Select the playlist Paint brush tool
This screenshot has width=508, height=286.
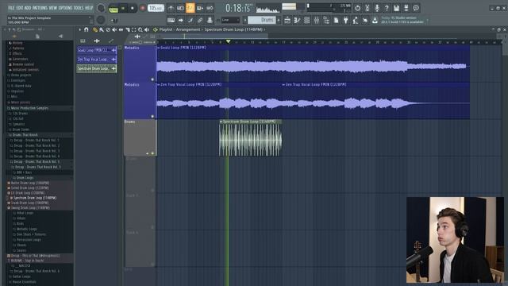click(102, 29)
